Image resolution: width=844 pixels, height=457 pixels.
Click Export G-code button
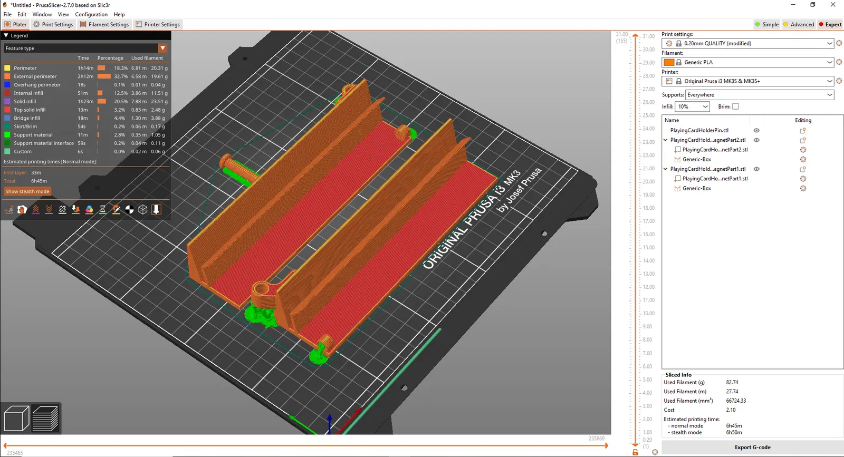coord(753,448)
